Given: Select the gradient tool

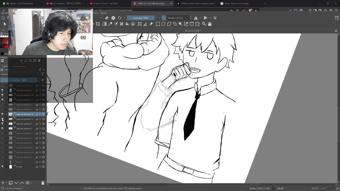Looking at the screenshot, I should [x=105, y=24].
